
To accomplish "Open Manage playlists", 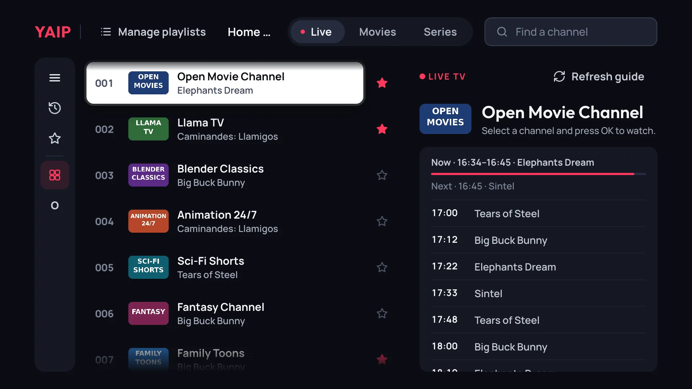I will click(153, 32).
